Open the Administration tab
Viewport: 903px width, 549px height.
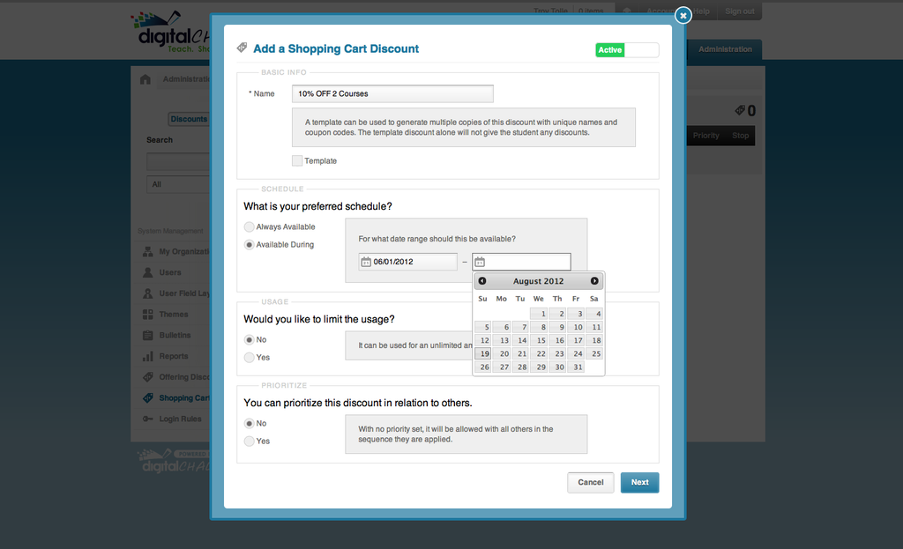tap(725, 49)
